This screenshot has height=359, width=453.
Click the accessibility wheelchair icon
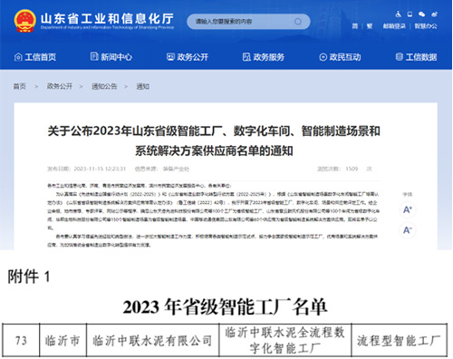click(x=399, y=14)
